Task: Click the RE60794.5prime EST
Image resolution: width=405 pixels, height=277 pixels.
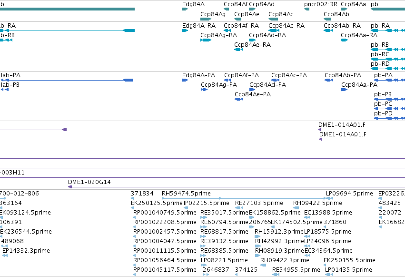Action: [x=204, y=227]
